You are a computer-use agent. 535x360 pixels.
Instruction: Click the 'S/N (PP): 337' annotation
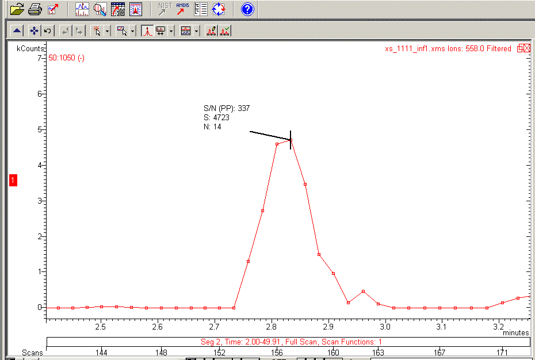[227, 108]
